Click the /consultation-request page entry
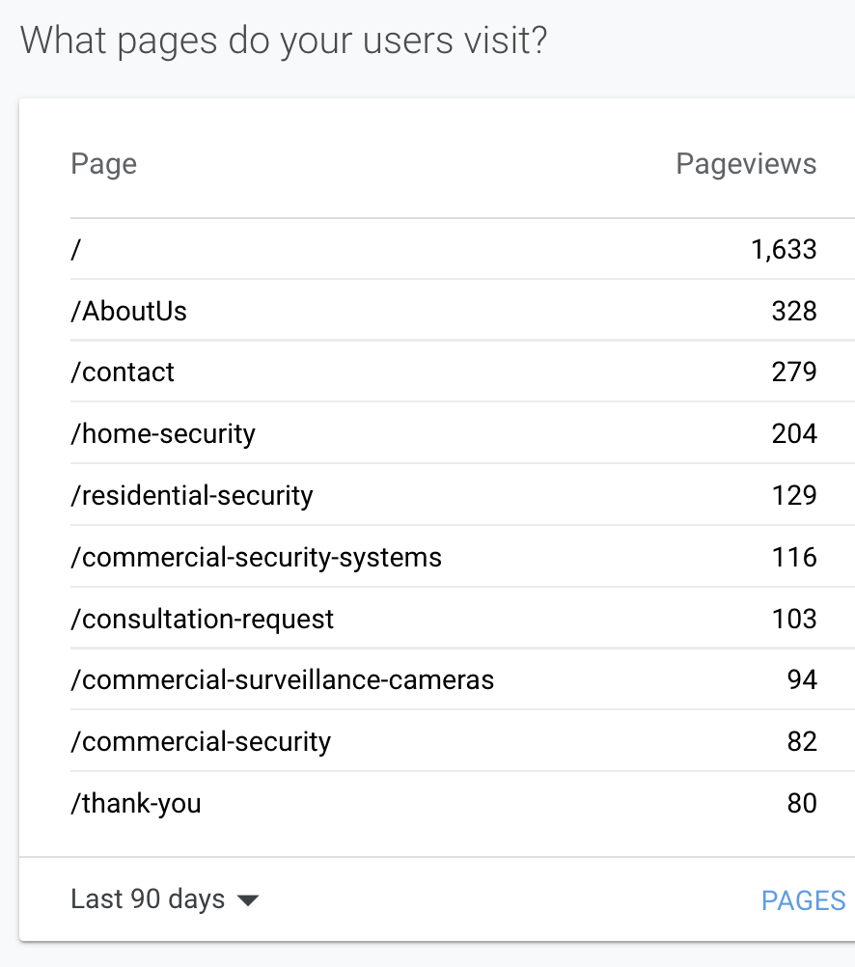Screen dimensions: 855x967 pyautogui.click(x=203, y=619)
